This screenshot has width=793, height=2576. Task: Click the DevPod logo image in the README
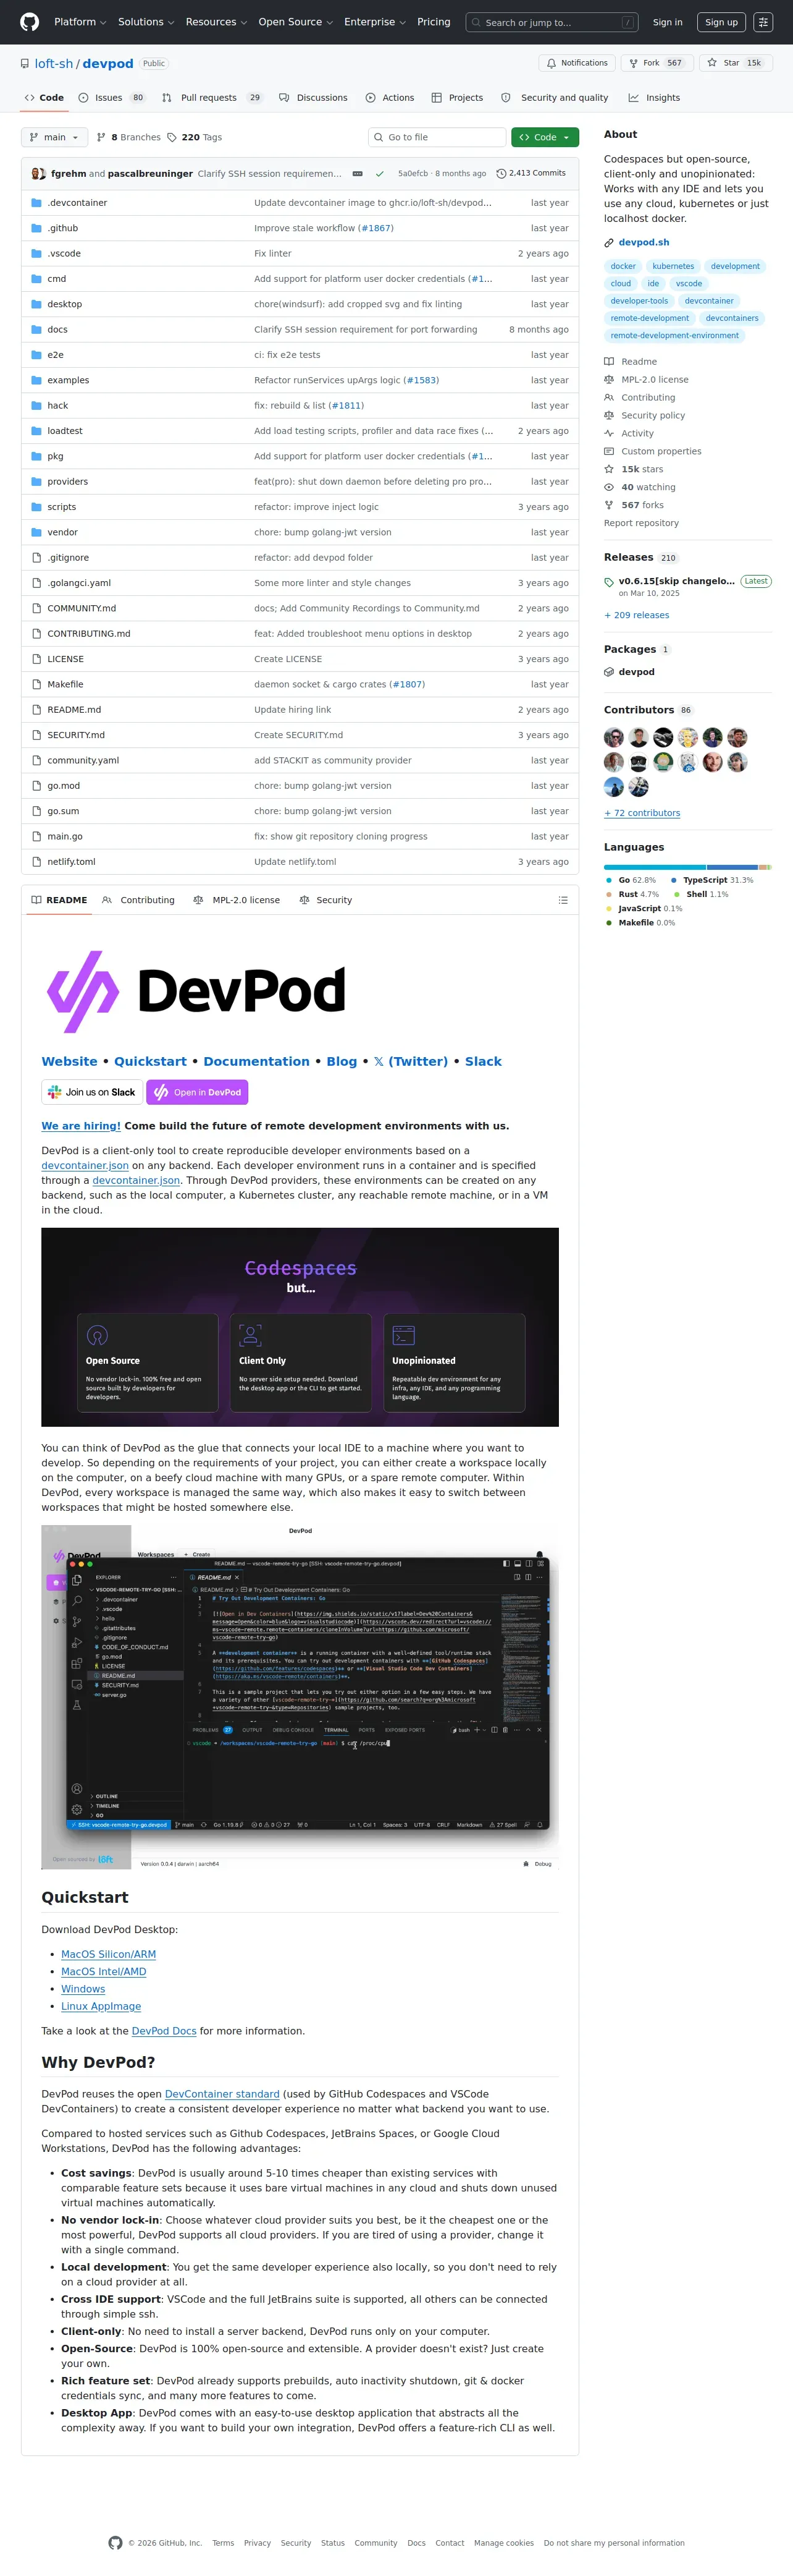(196, 991)
